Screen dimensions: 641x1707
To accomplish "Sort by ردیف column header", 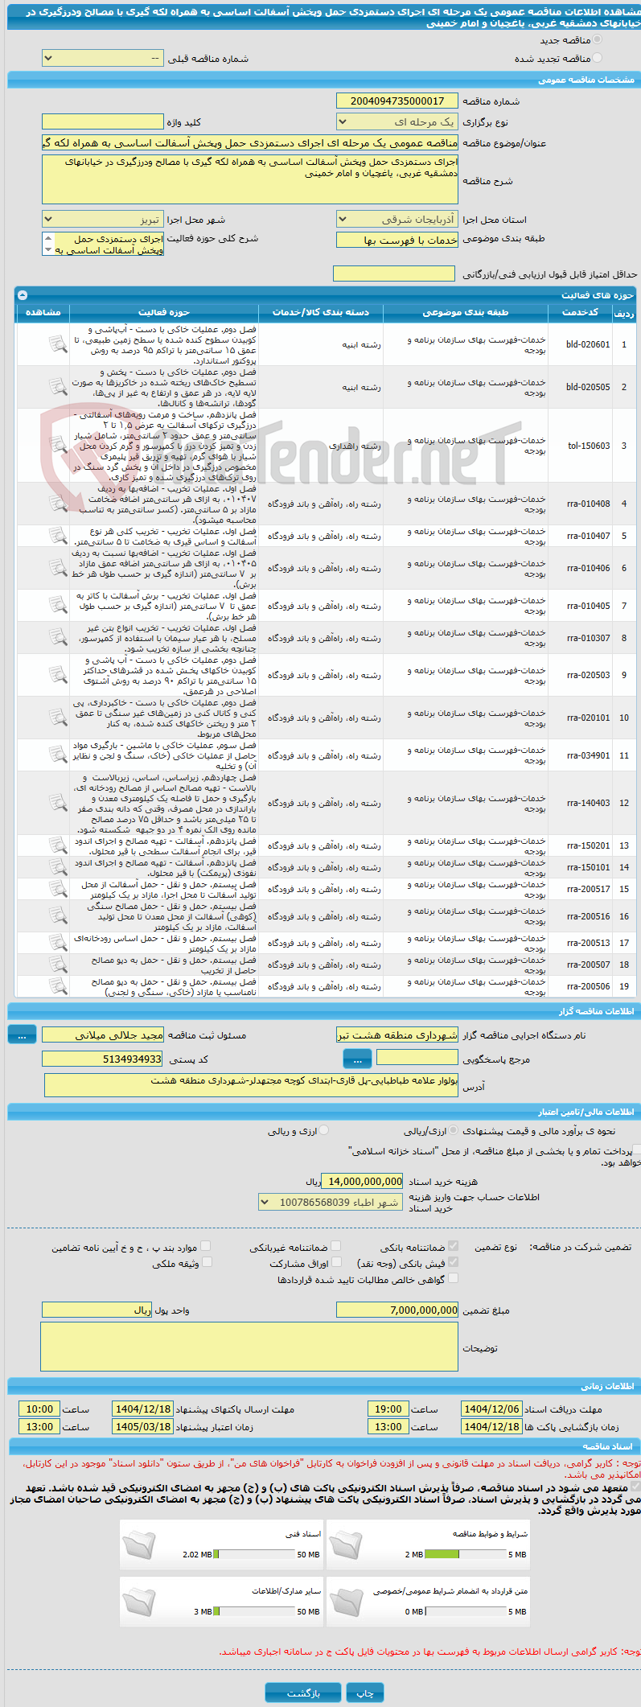I will tap(624, 312).
